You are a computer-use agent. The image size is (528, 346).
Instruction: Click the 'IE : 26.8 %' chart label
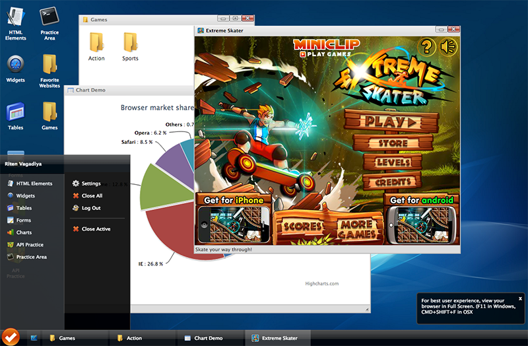pos(151,264)
